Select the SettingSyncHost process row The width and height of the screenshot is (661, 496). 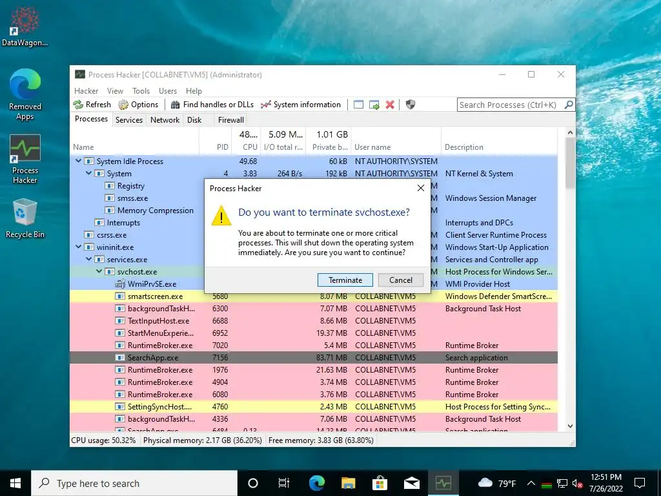[314, 407]
